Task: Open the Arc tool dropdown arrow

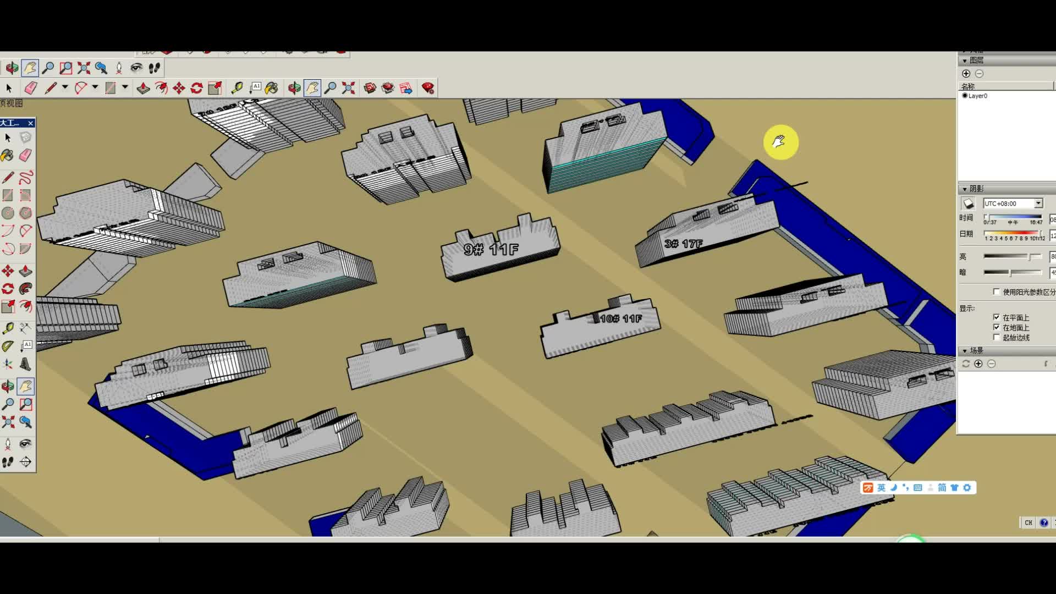Action: tap(95, 87)
